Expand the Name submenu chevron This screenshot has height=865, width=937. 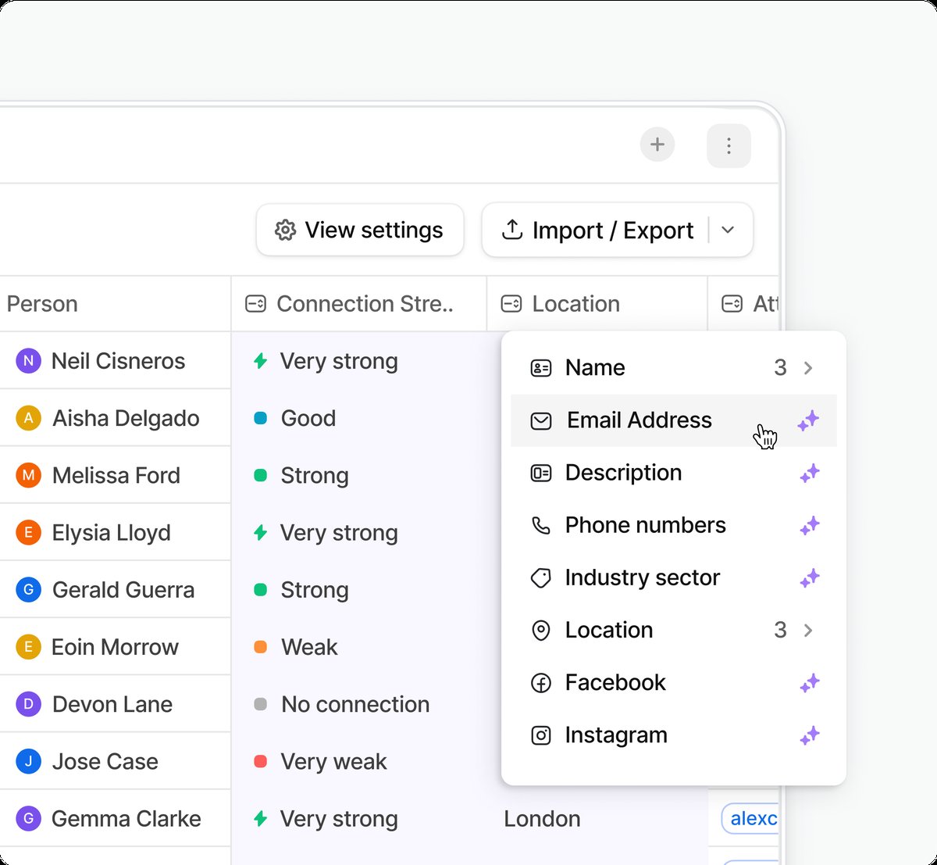click(x=808, y=368)
